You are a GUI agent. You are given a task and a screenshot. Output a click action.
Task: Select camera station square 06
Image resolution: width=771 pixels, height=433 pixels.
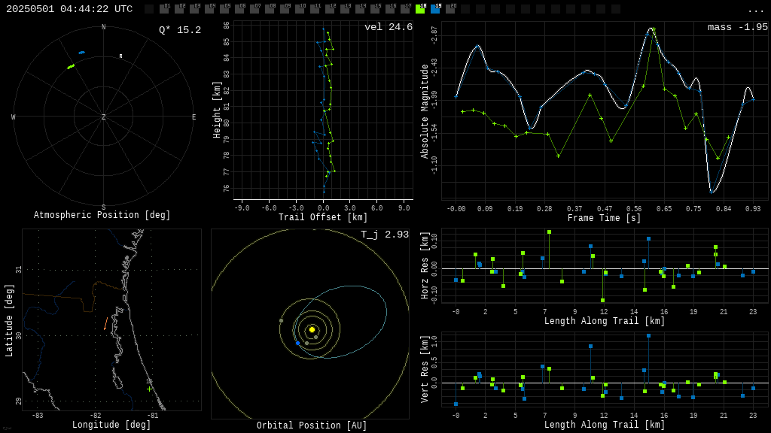[239, 9]
